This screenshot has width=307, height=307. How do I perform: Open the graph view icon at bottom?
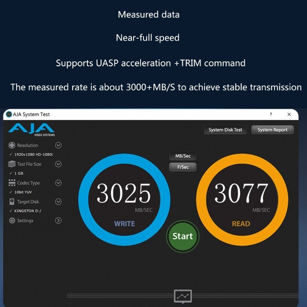pyautogui.click(x=183, y=296)
